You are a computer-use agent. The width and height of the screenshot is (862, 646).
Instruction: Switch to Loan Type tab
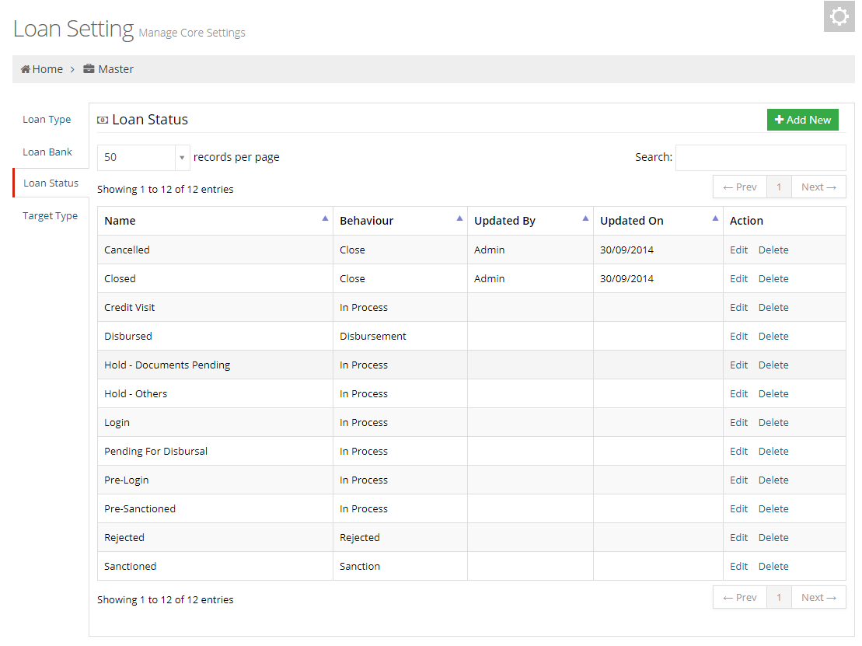(x=47, y=120)
